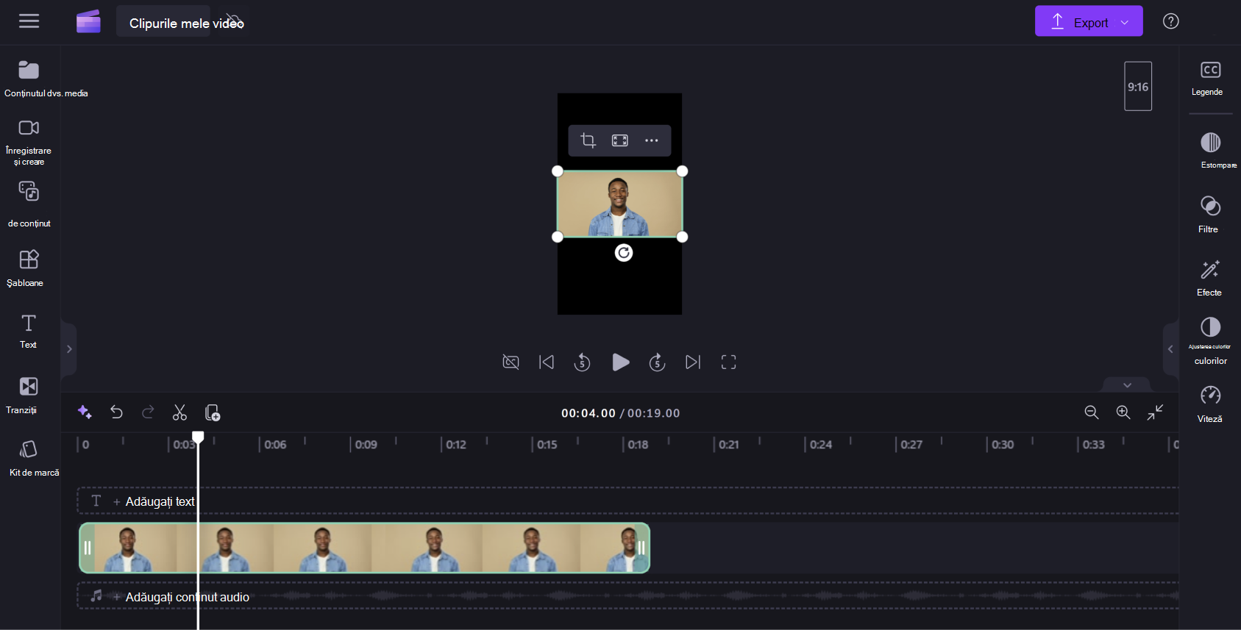Click the 0:24 mark on the ruler
The height and width of the screenshot is (630, 1241).
821,445
